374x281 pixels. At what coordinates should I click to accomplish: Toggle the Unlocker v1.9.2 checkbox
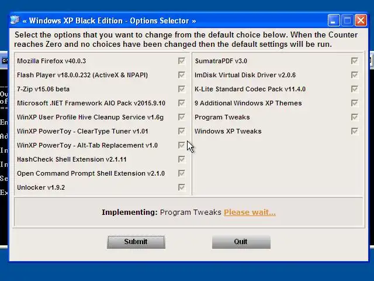[182, 187]
